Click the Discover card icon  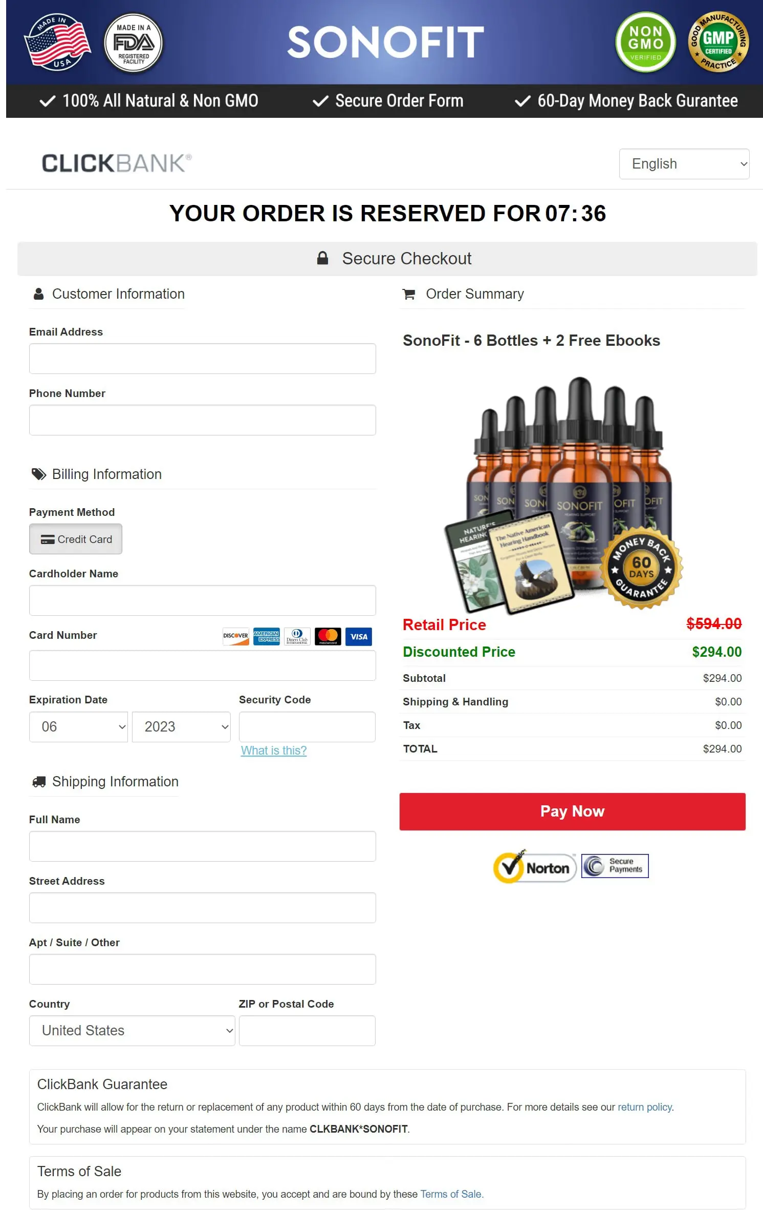(x=236, y=636)
